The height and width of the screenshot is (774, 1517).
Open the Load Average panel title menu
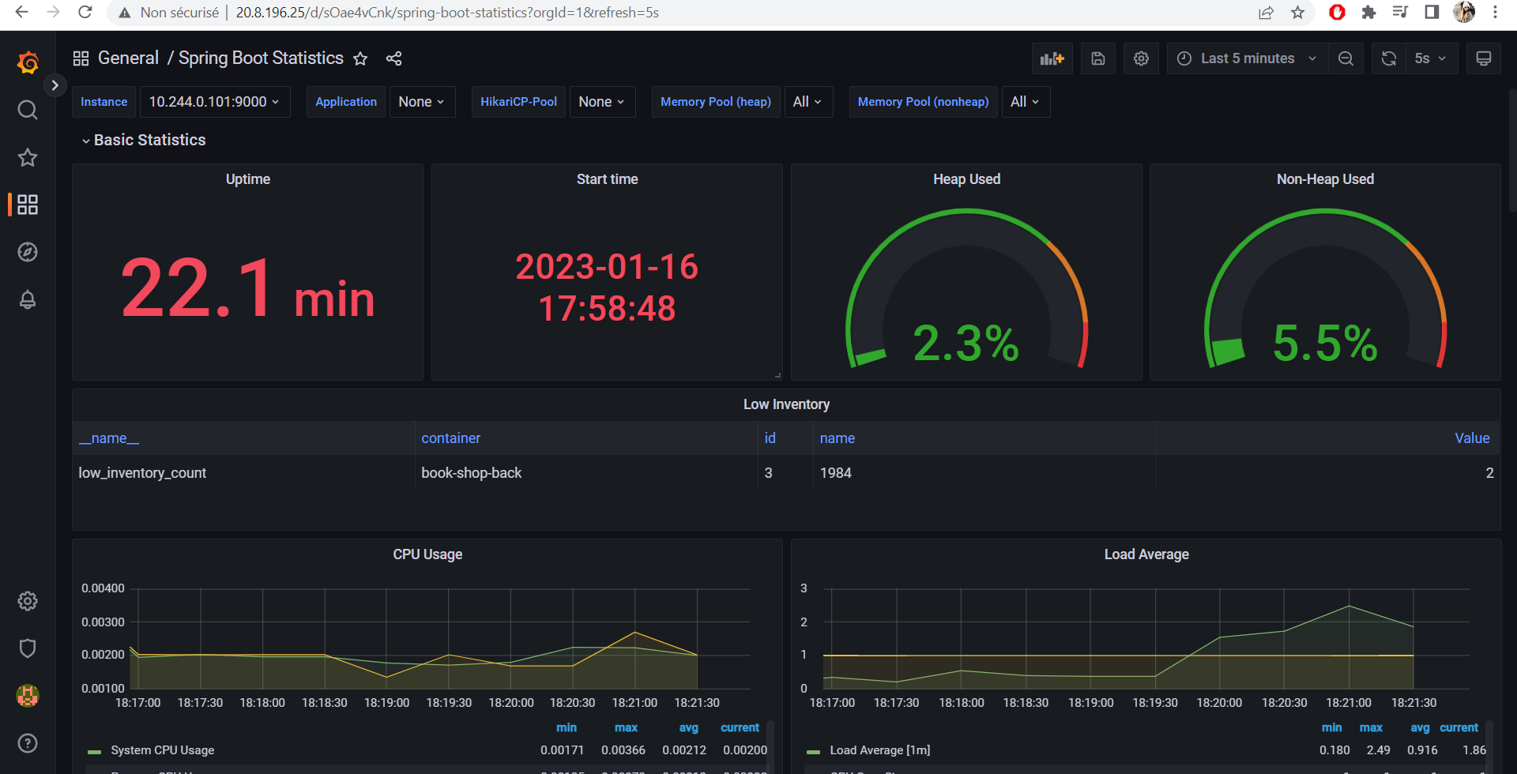1146,554
